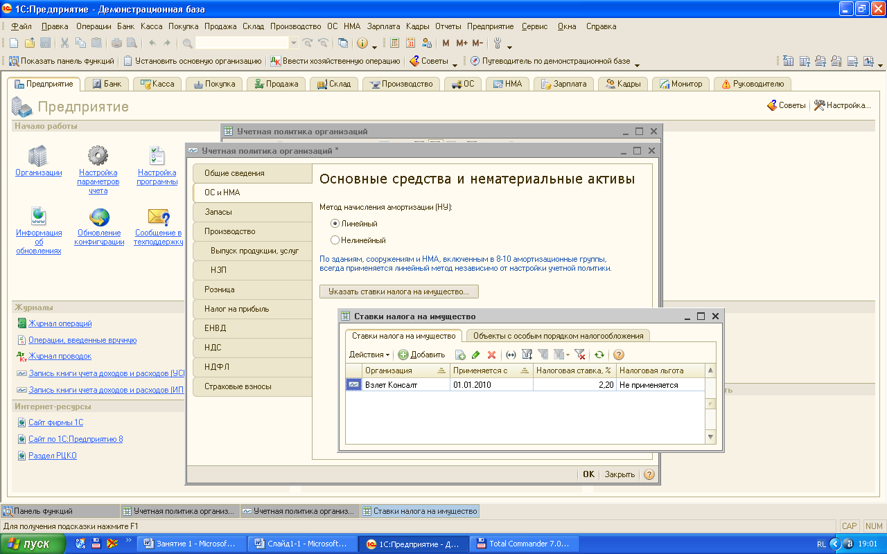Image resolution: width=887 pixels, height=554 pixels.
Task: Open the Журнал операций link
Action: pos(60,323)
